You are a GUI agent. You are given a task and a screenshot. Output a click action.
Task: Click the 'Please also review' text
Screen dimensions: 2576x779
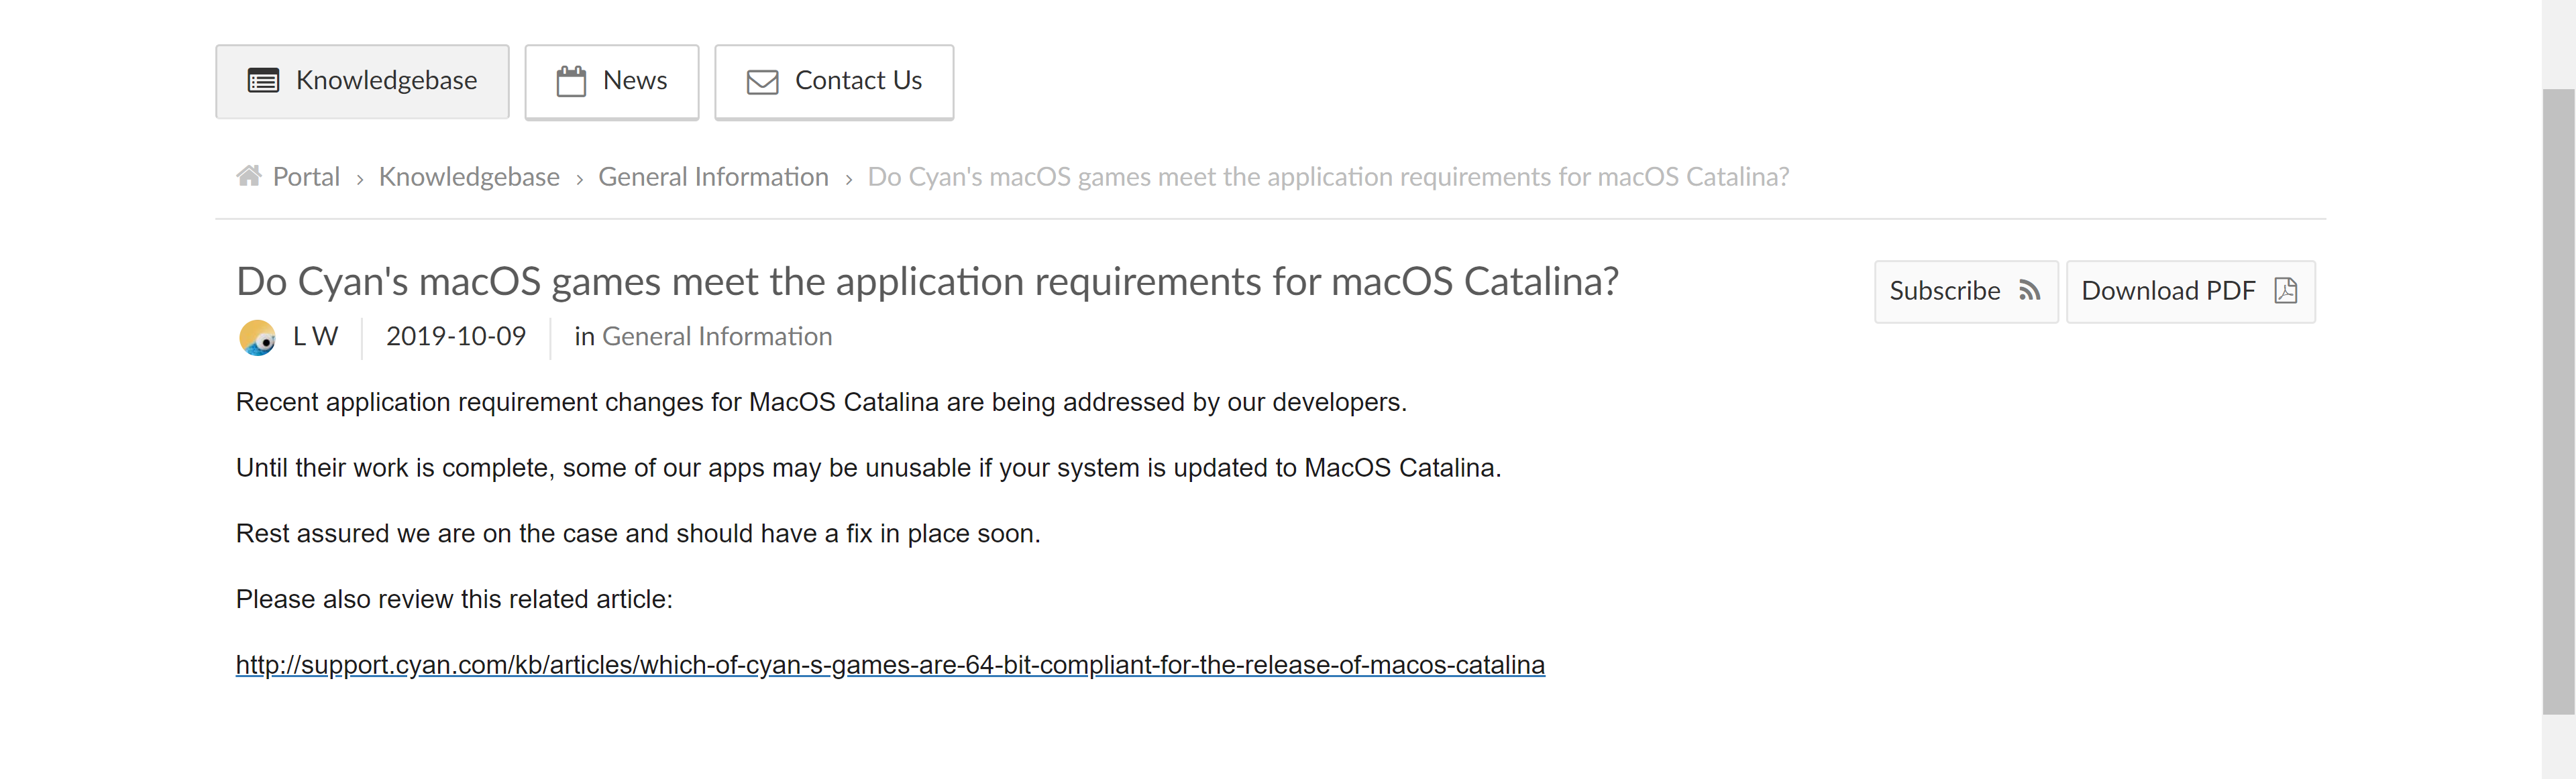(454, 599)
